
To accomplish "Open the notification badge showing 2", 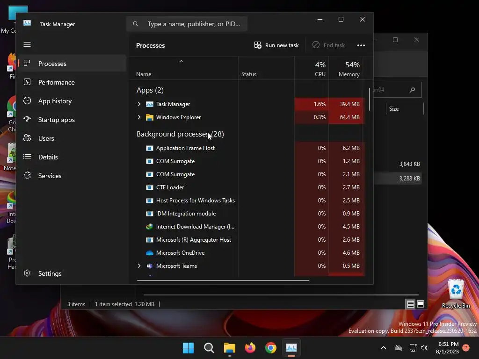I will pyautogui.click(x=466, y=347).
